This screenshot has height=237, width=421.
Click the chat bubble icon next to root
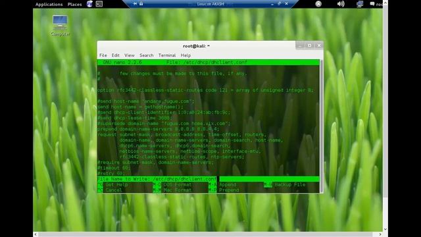[372, 4]
